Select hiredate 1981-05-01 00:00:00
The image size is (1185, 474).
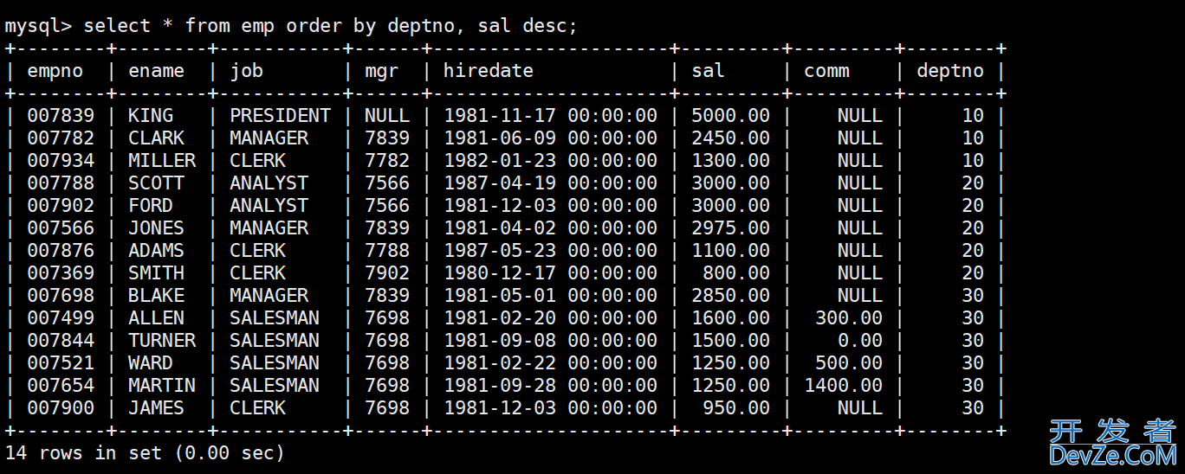pos(550,295)
